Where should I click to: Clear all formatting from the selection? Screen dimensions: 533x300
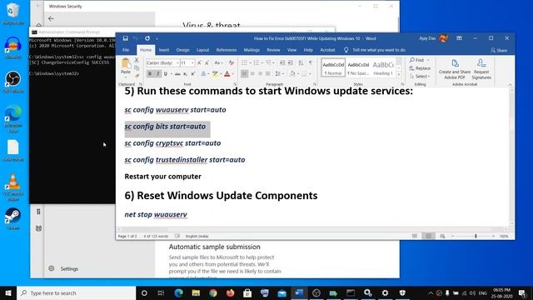click(232, 63)
